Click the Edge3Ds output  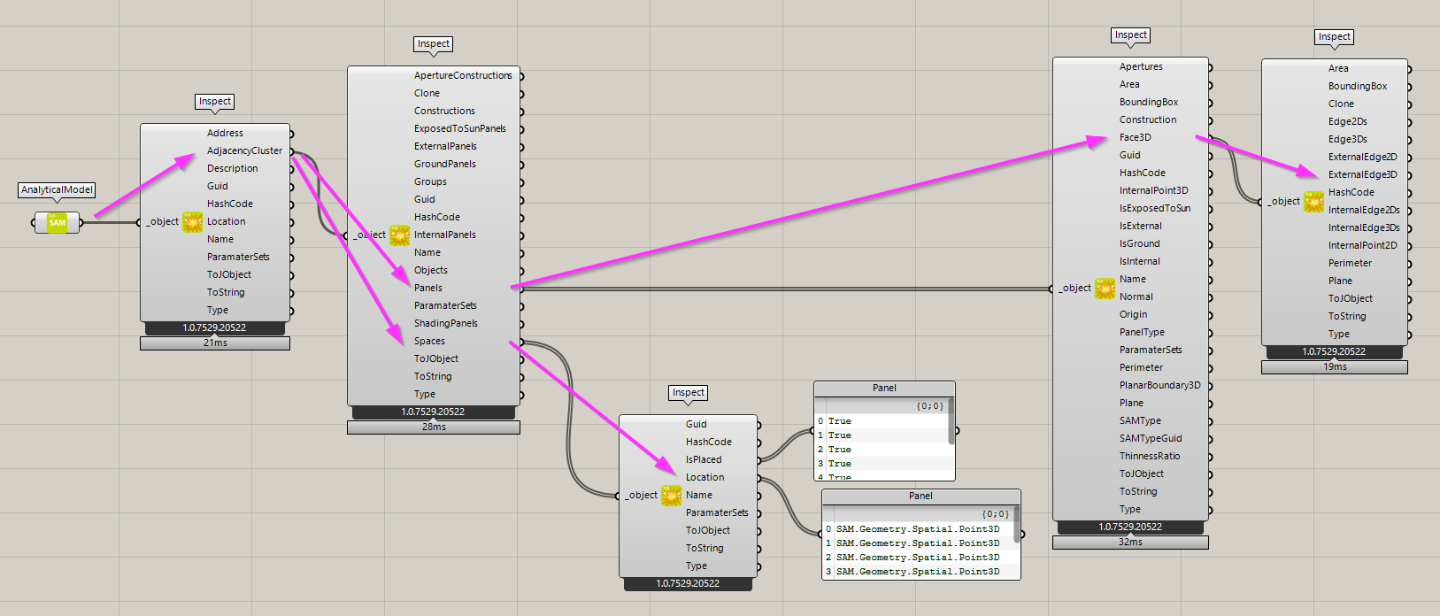tap(1347, 140)
